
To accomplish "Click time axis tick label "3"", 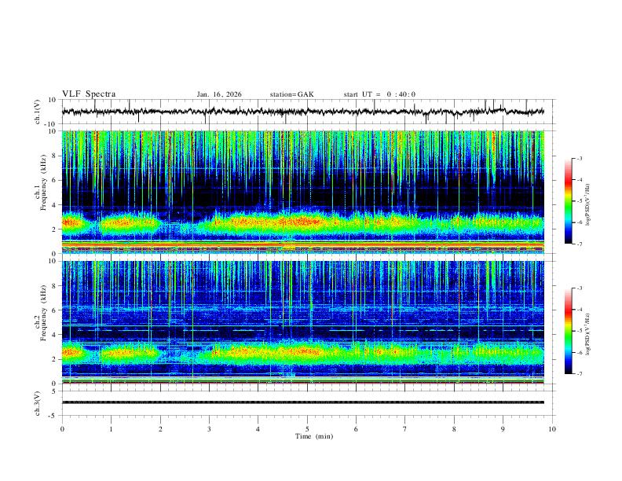I will coord(209,429).
